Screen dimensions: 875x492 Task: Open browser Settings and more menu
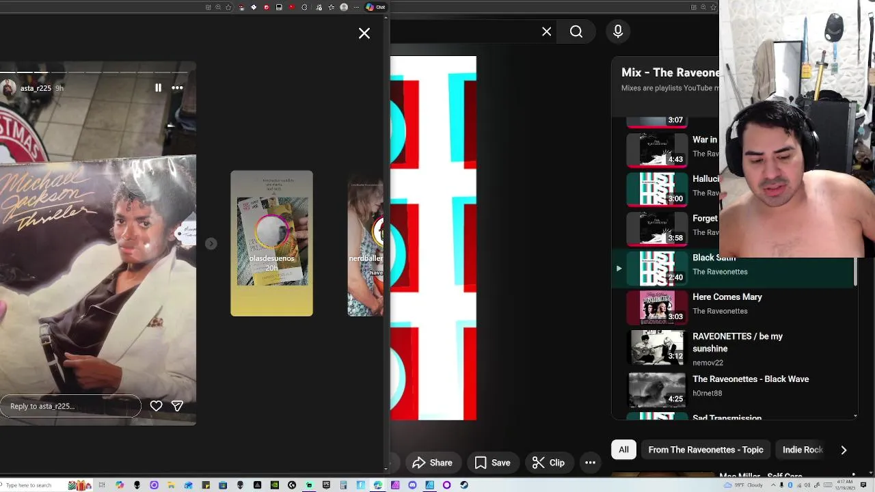356,7
